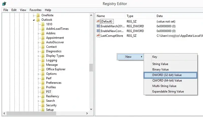The image size is (203, 117).
Task: Click the Name column header
Action: [101, 16]
